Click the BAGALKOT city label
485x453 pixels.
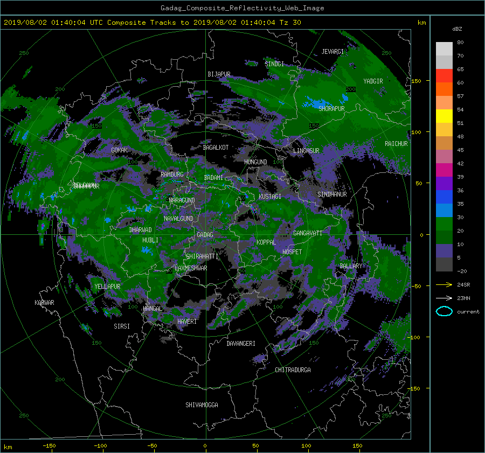pos(216,148)
